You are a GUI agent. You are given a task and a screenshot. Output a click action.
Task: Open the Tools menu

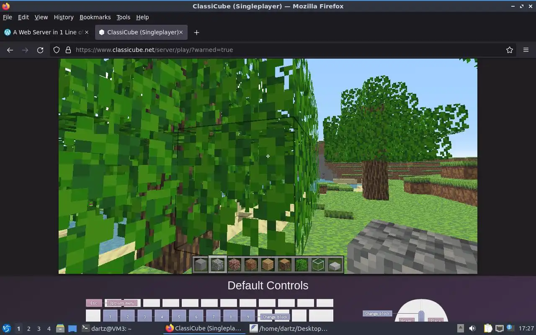(x=123, y=17)
